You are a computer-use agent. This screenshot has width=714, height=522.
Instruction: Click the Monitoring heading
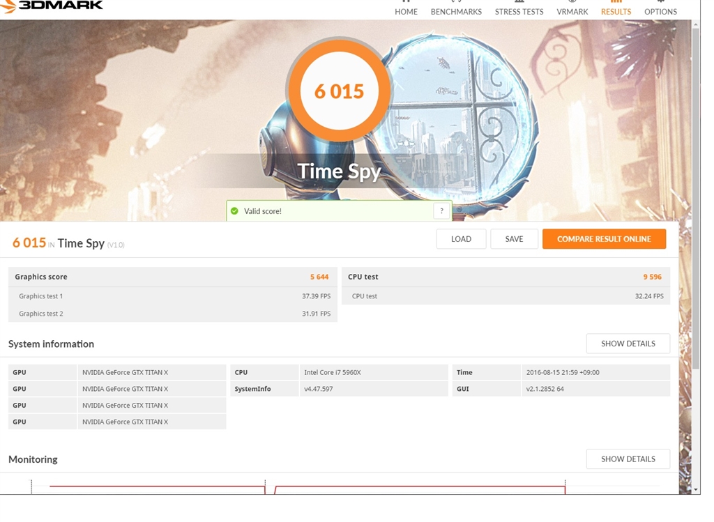tap(33, 459)
